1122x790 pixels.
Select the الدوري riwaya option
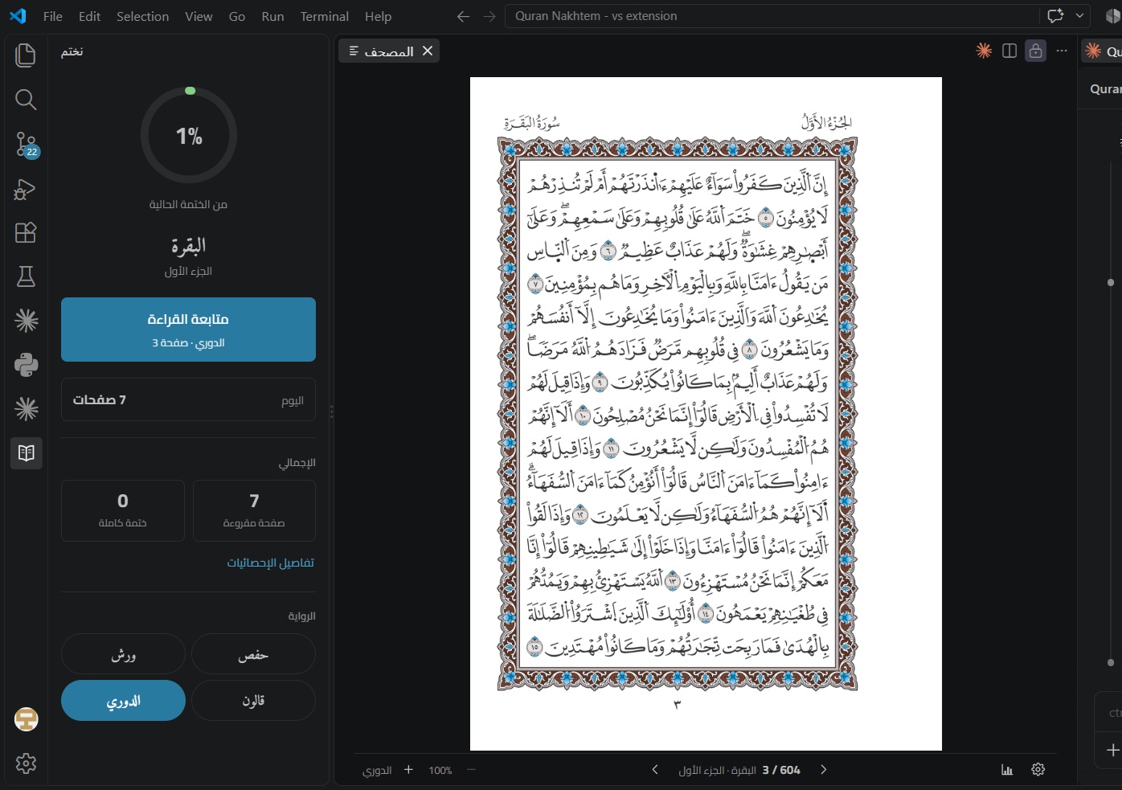(x=123, y=701)
